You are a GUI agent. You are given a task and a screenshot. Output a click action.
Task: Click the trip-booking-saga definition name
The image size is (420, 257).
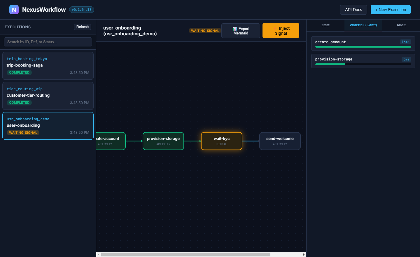(25, 65)
